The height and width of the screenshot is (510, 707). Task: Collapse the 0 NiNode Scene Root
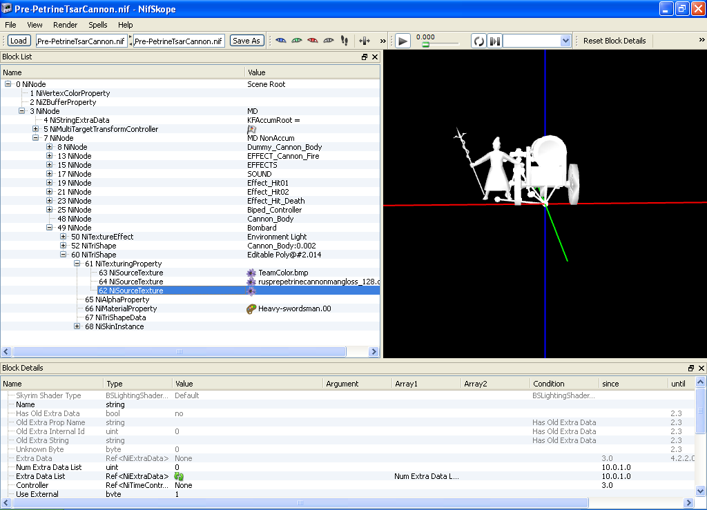tap(8, 84)
